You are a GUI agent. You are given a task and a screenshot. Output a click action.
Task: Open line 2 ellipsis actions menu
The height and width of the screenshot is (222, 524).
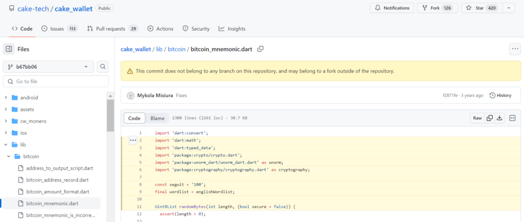[133, 140]
